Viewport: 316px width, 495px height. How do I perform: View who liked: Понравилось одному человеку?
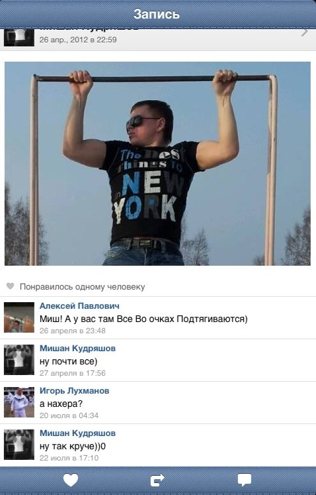pos(82,287)
